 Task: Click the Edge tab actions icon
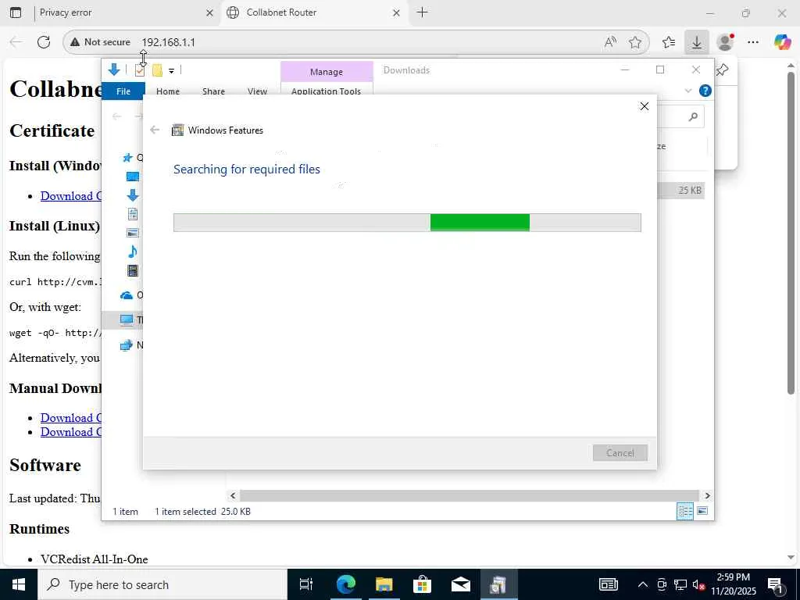pos(16,12)
